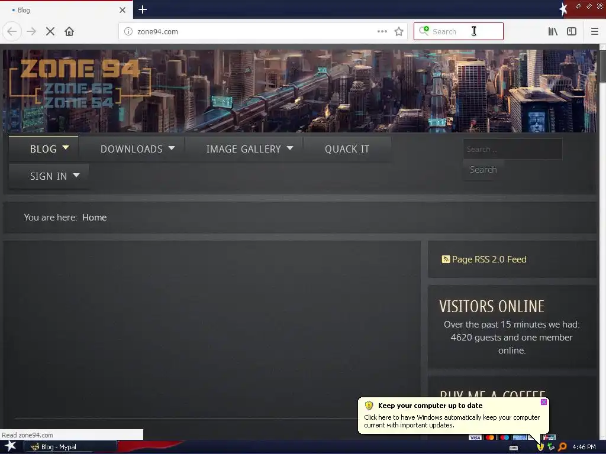
Task: Open the Page RSS 2.0 Feed link
Action: (x=489, y=260)
